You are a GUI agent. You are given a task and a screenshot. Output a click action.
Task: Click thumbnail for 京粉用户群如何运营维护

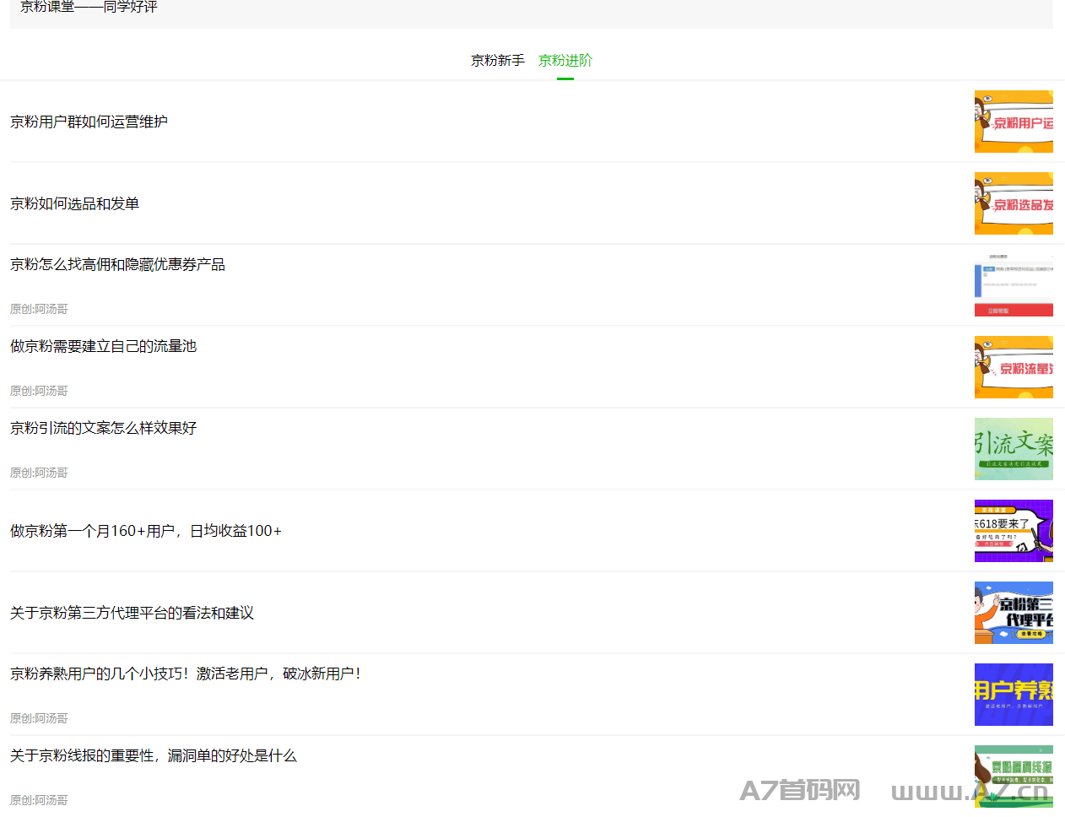pyautogui.click(x=1014, y=122)
